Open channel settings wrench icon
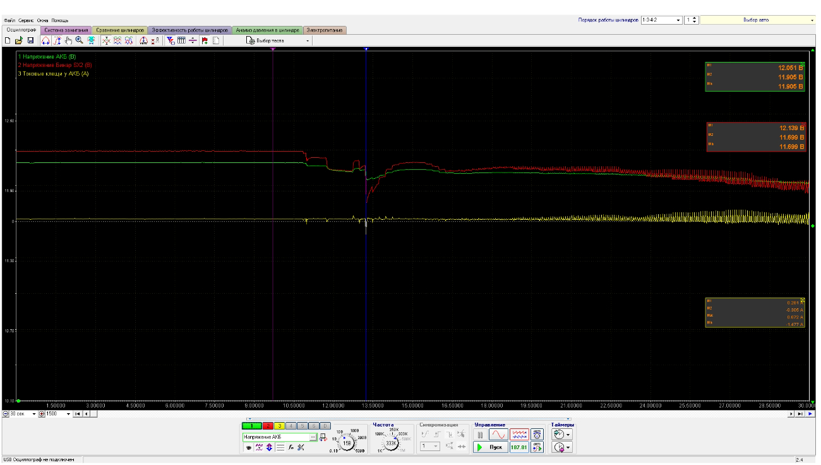The image size is (821, 465). tap(301, 447)
